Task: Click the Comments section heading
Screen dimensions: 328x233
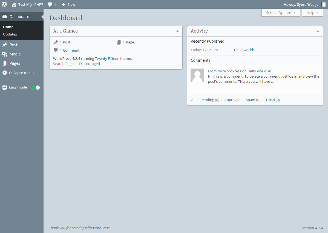Action: [x=200, y=60]
